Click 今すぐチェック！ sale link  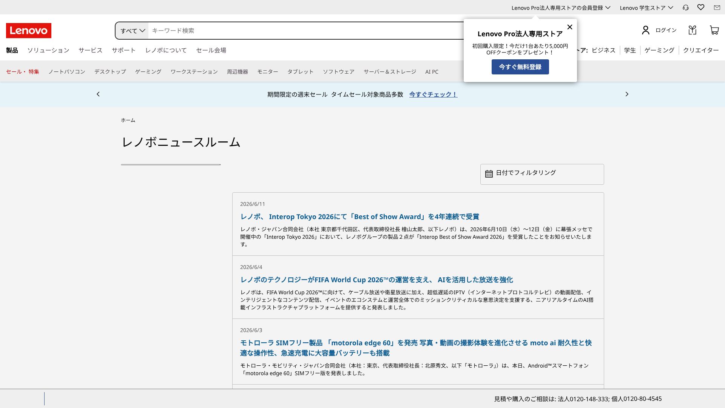[x=433, y=94]
